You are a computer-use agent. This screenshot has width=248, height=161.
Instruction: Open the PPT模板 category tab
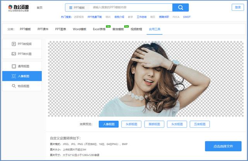[x=25, y=29]
